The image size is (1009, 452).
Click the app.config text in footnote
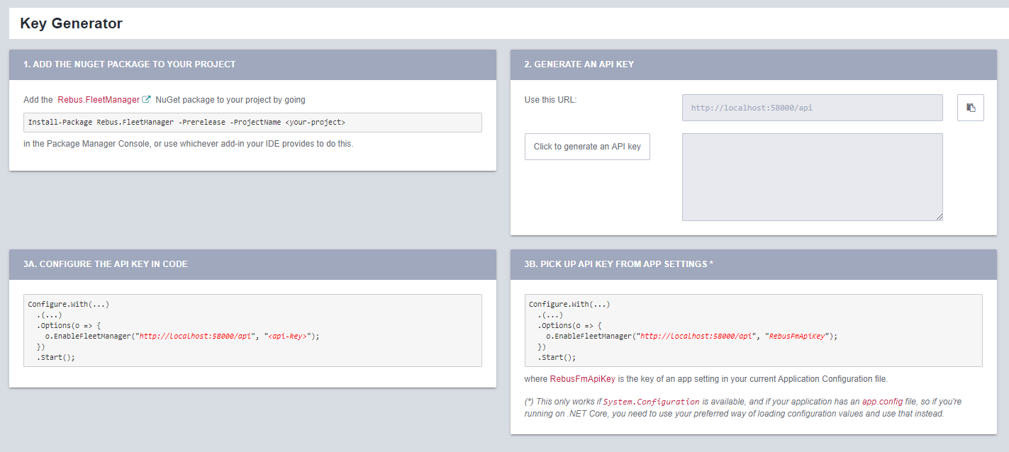point(882,402)
